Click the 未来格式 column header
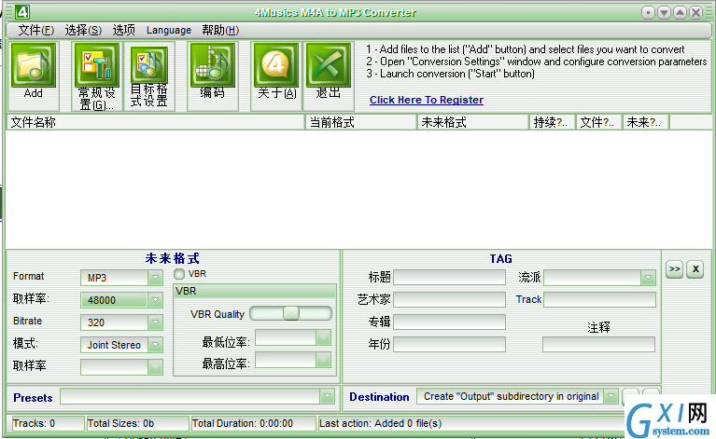Image resolution: width=716 pixels, height=439 pixels. 472,122
